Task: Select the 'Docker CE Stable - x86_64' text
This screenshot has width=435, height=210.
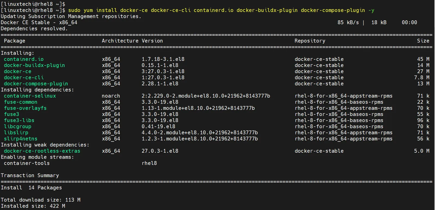Action: 39,23
